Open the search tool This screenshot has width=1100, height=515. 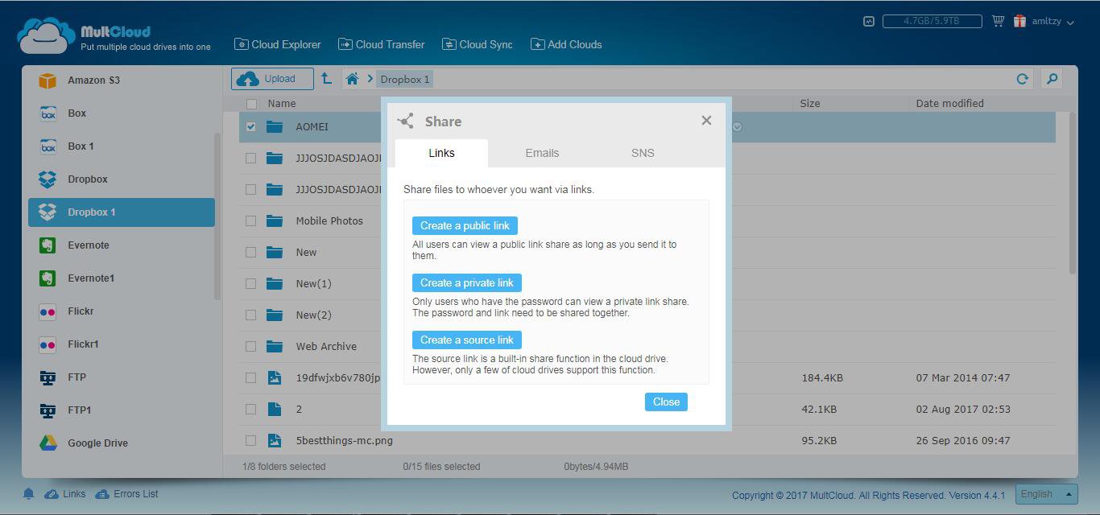(x=1052, y=79)
